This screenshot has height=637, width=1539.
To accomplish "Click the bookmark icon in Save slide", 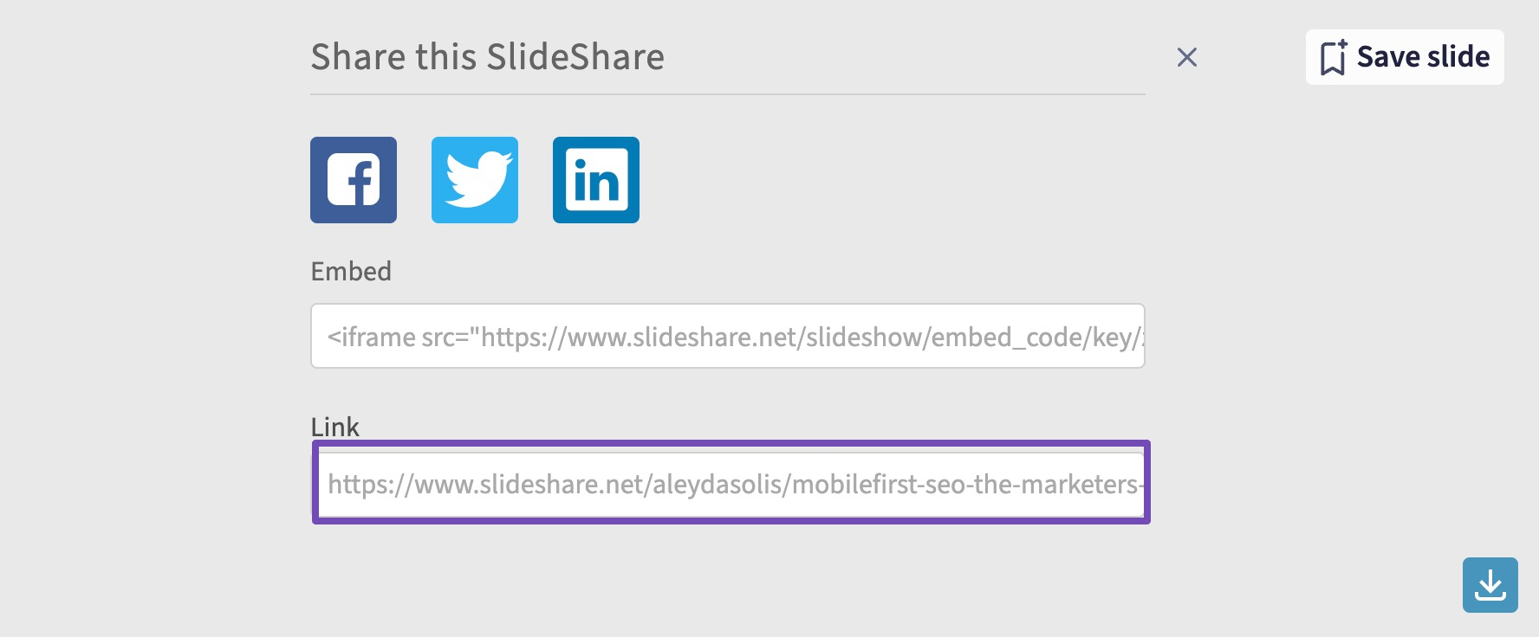I will tap(1333, 57).
